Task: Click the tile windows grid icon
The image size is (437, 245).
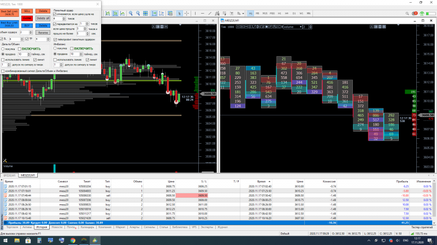Action: (x=145, y=13)
